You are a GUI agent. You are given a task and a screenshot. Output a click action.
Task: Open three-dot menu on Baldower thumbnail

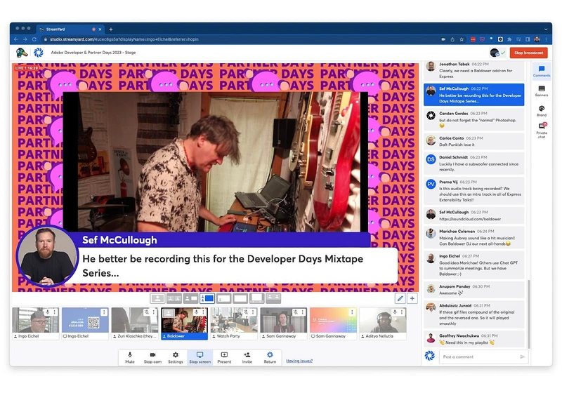tap(203, 312)
